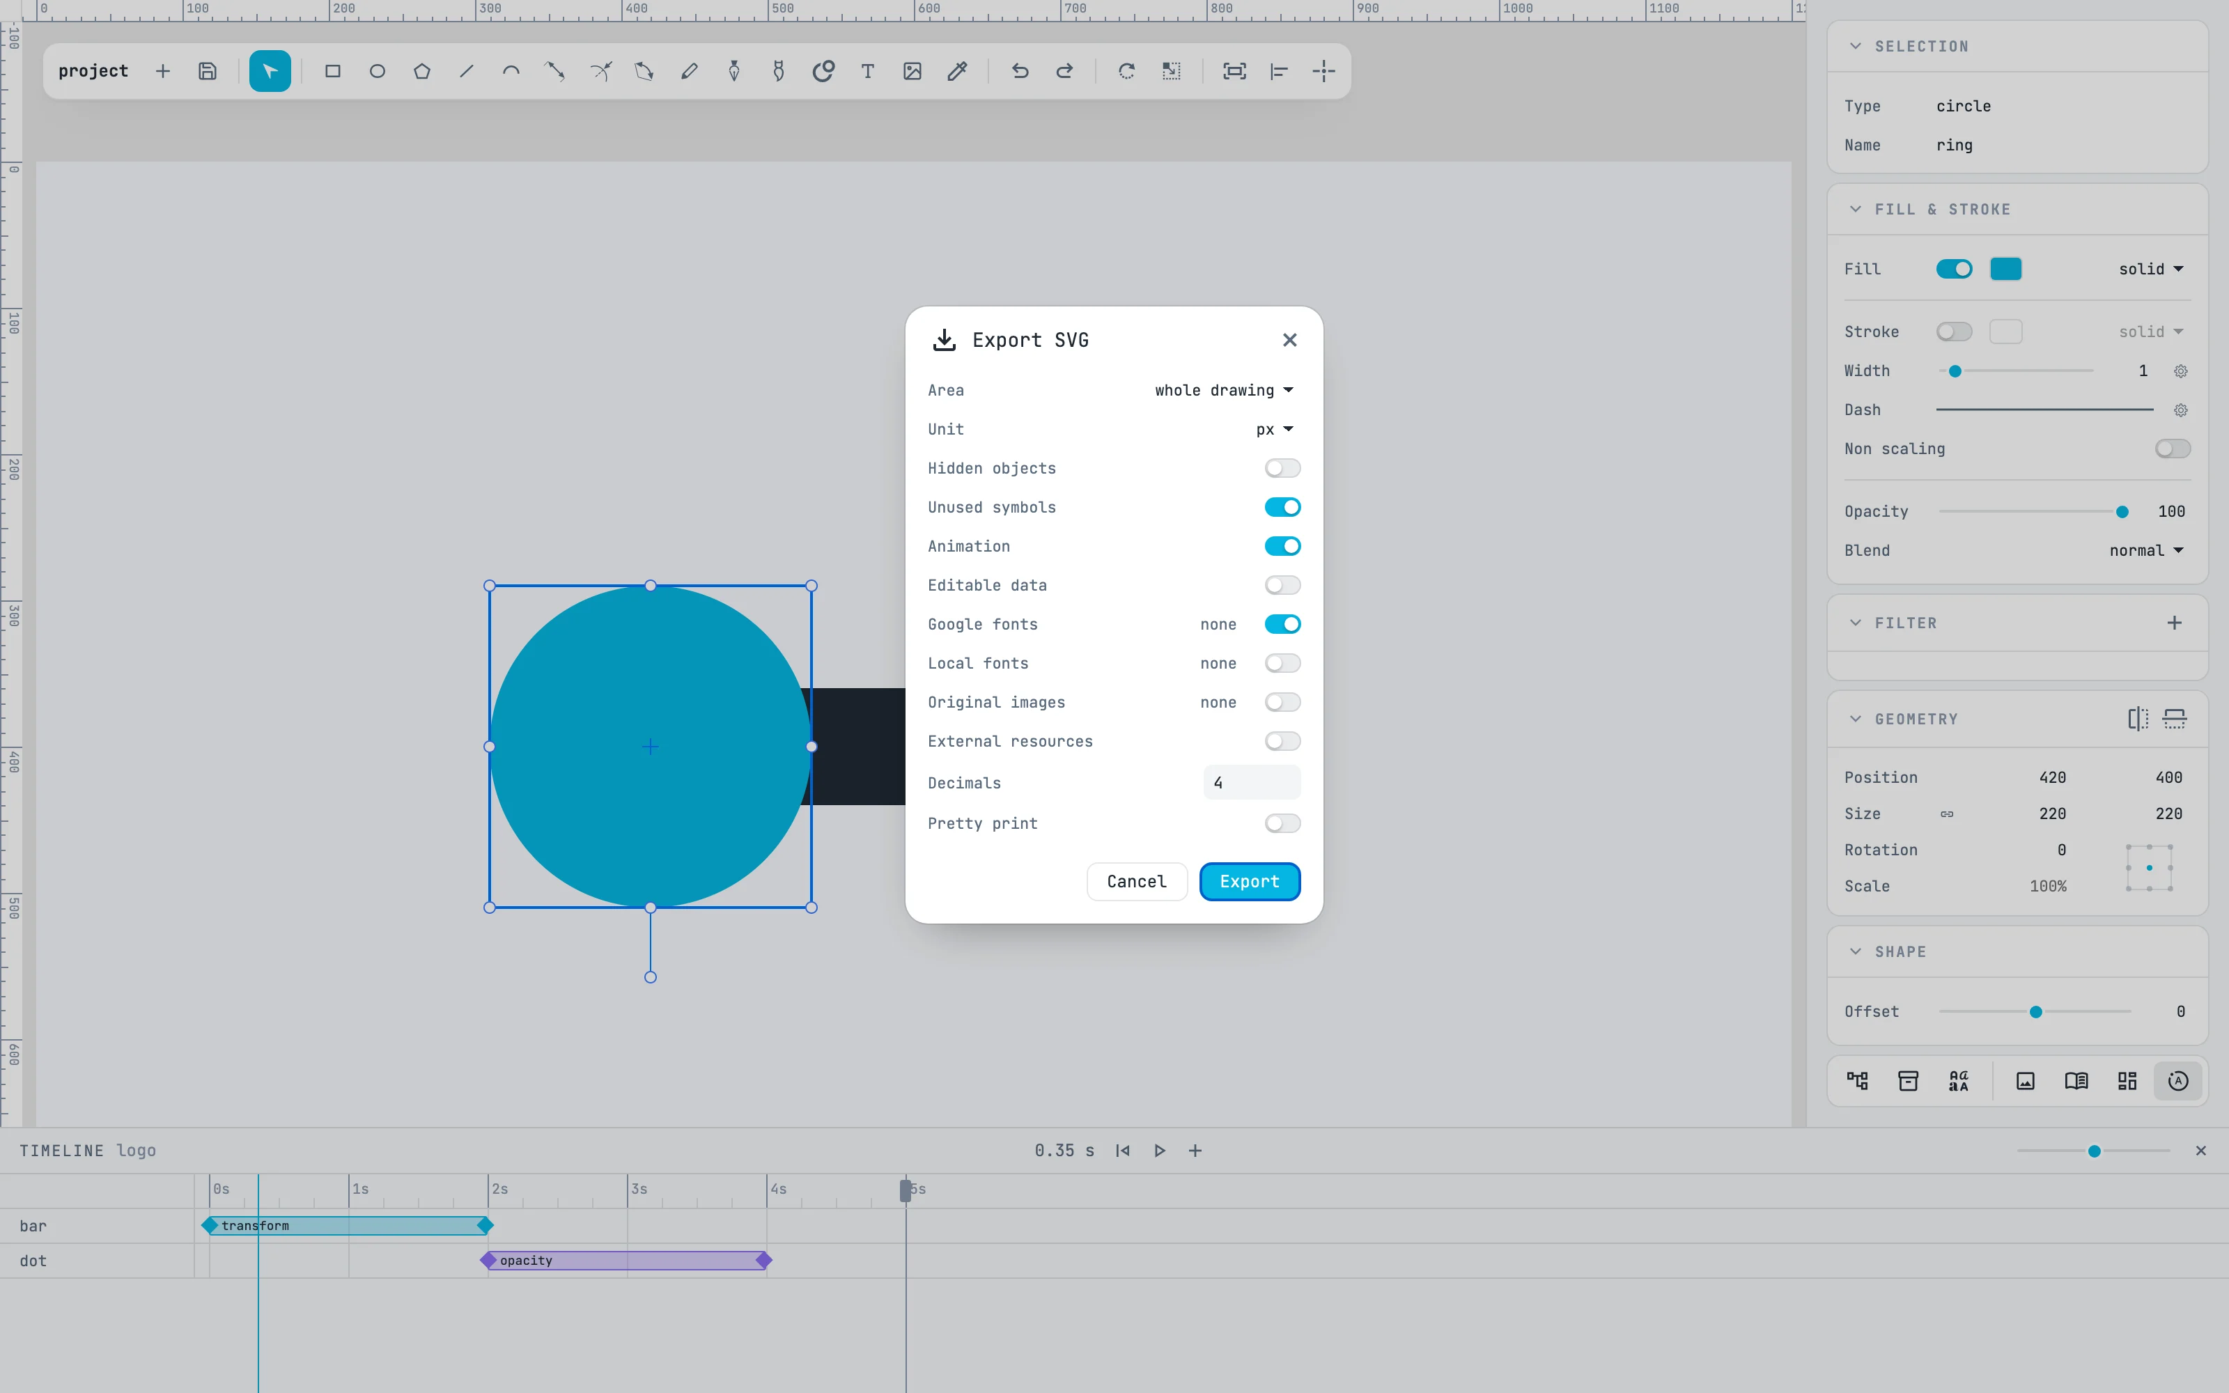Select the polygon tool
Screen dimensions: 2229x1393
(422, 71)
